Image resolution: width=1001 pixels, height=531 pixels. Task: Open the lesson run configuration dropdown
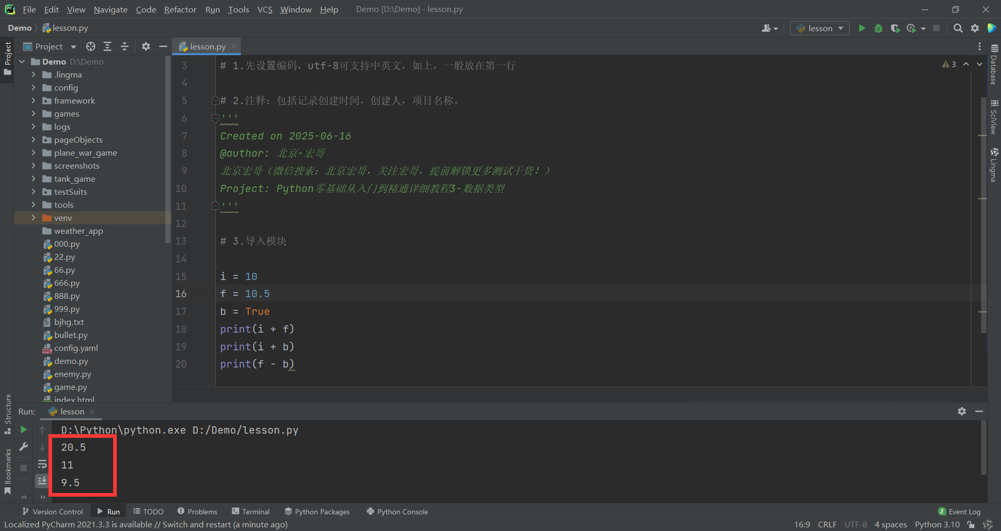pos(820,28)
